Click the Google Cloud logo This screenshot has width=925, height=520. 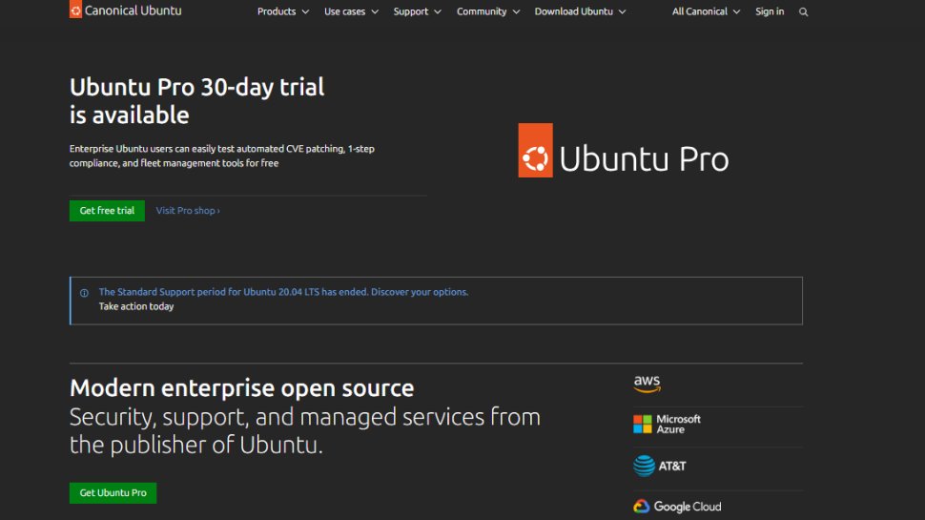677,507
